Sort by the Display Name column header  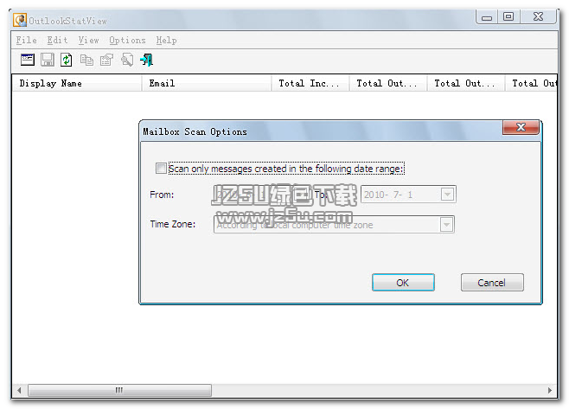[x=77, y=83]
